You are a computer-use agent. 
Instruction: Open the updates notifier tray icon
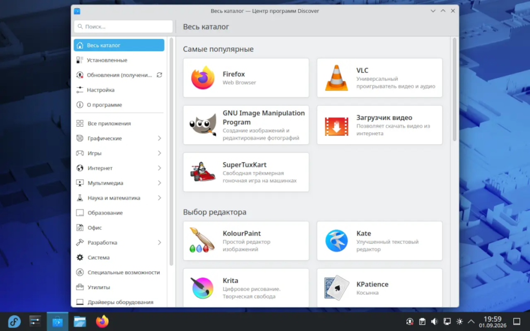(x=410, y=322)
